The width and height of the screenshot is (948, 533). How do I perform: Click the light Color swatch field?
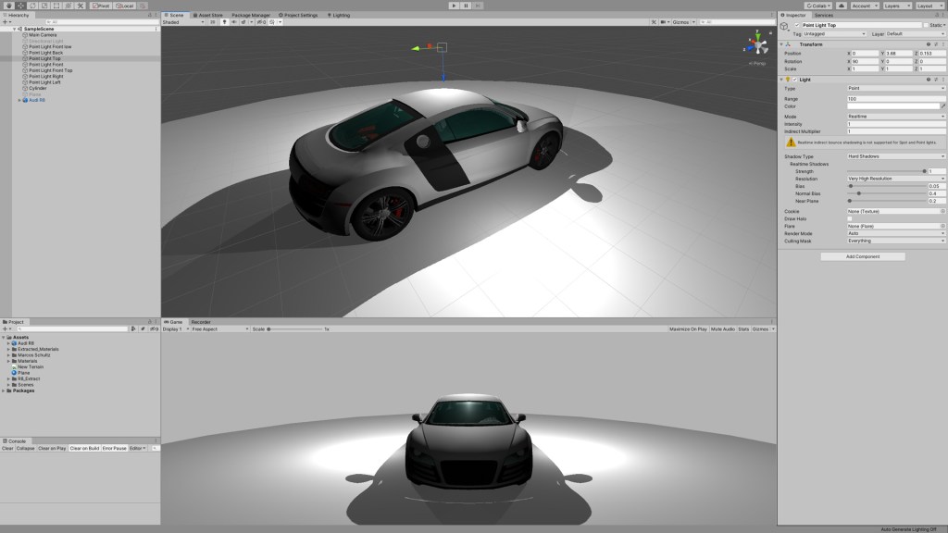pos(892,106)
